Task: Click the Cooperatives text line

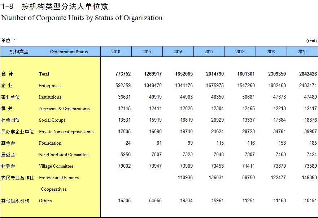Action: [54, 189]
